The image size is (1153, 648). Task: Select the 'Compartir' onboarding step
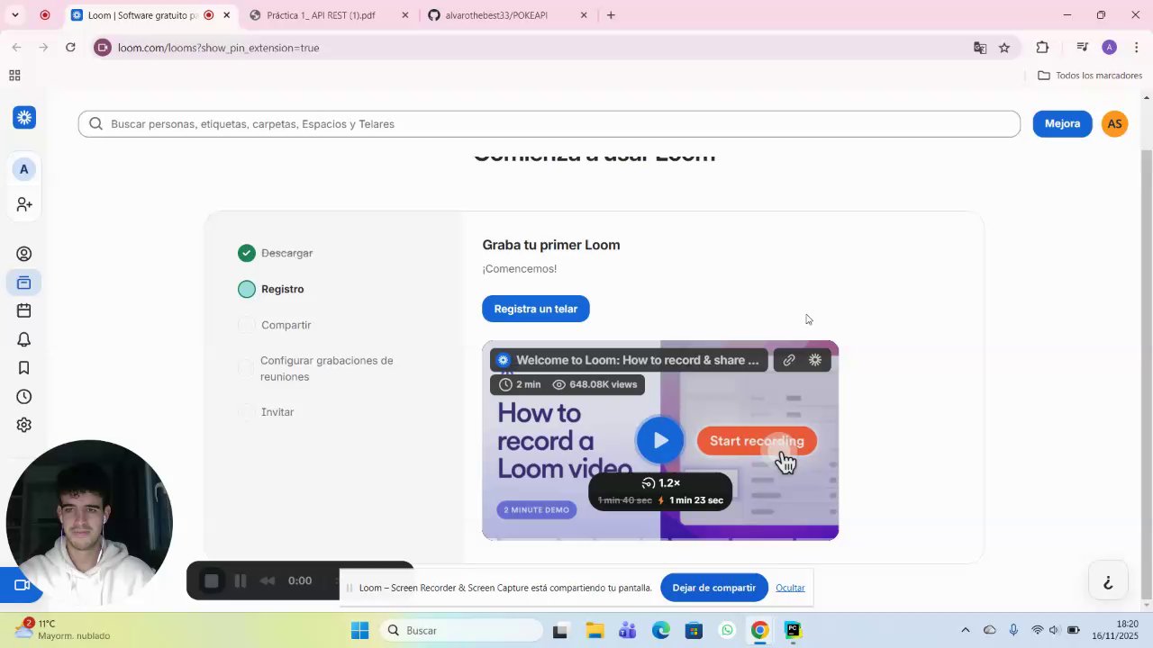pos(275,325)
